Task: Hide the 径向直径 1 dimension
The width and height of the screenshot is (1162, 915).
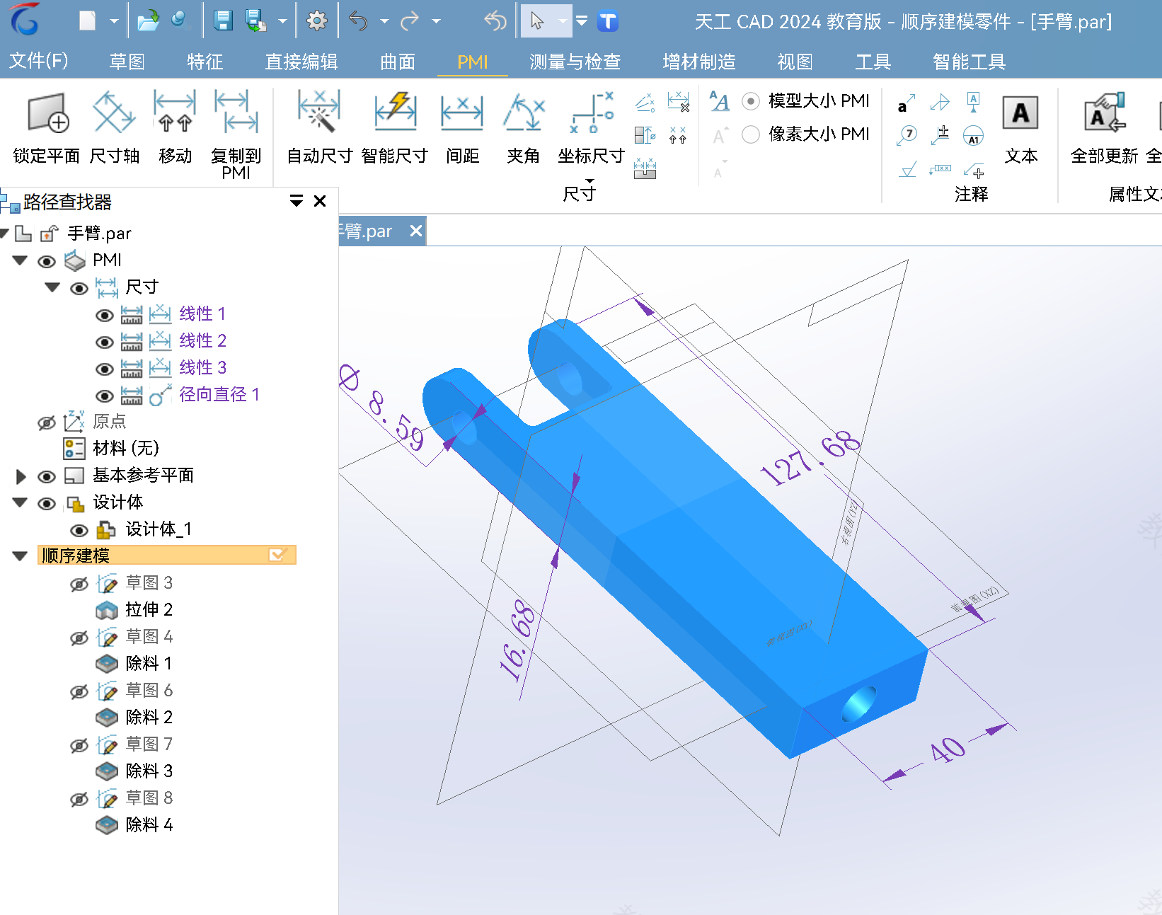Action: point(105,396)
